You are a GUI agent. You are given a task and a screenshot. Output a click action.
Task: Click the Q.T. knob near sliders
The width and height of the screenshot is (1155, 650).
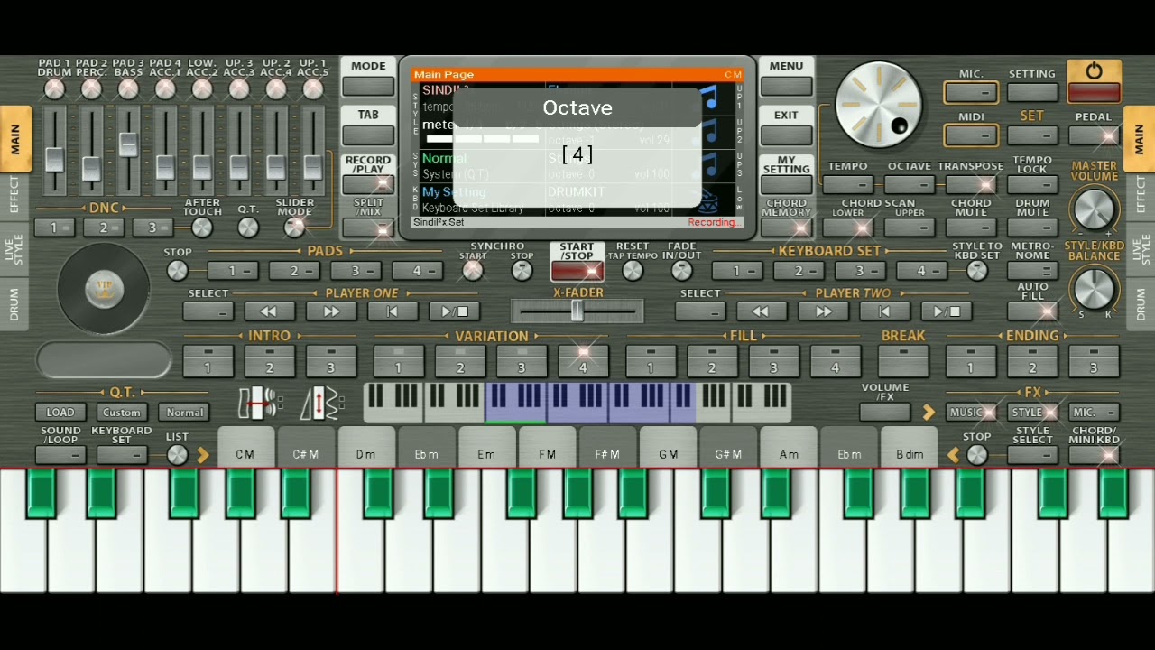click(247, 227)
